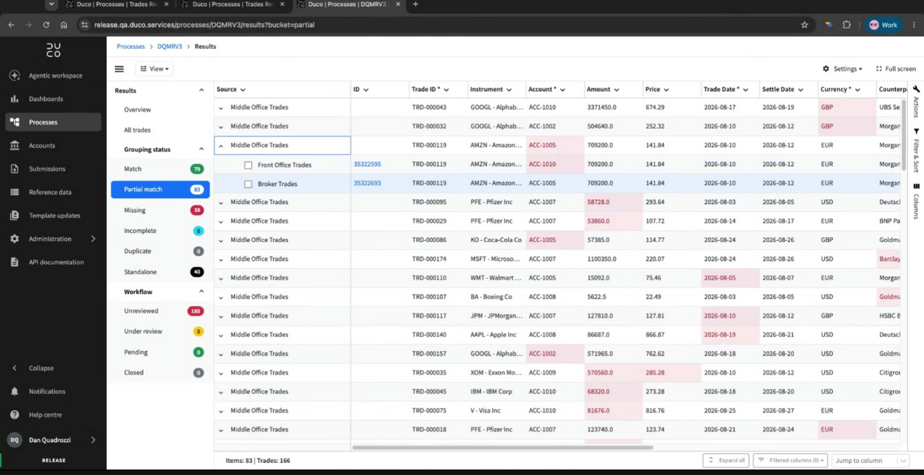Enter Full screen mode
The image size is (924, 475).
click(896, 69)
